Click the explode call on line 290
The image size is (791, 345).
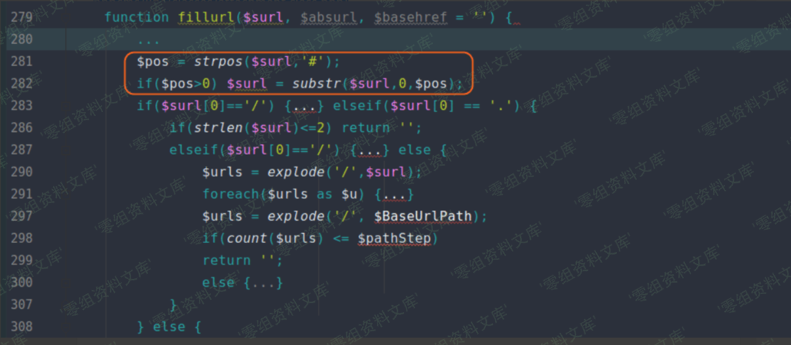[292, 173]
